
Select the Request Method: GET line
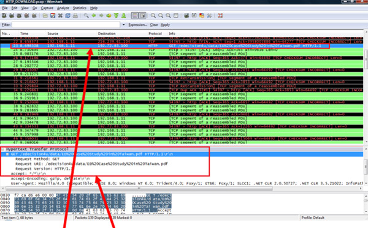[x=37, y=159]
